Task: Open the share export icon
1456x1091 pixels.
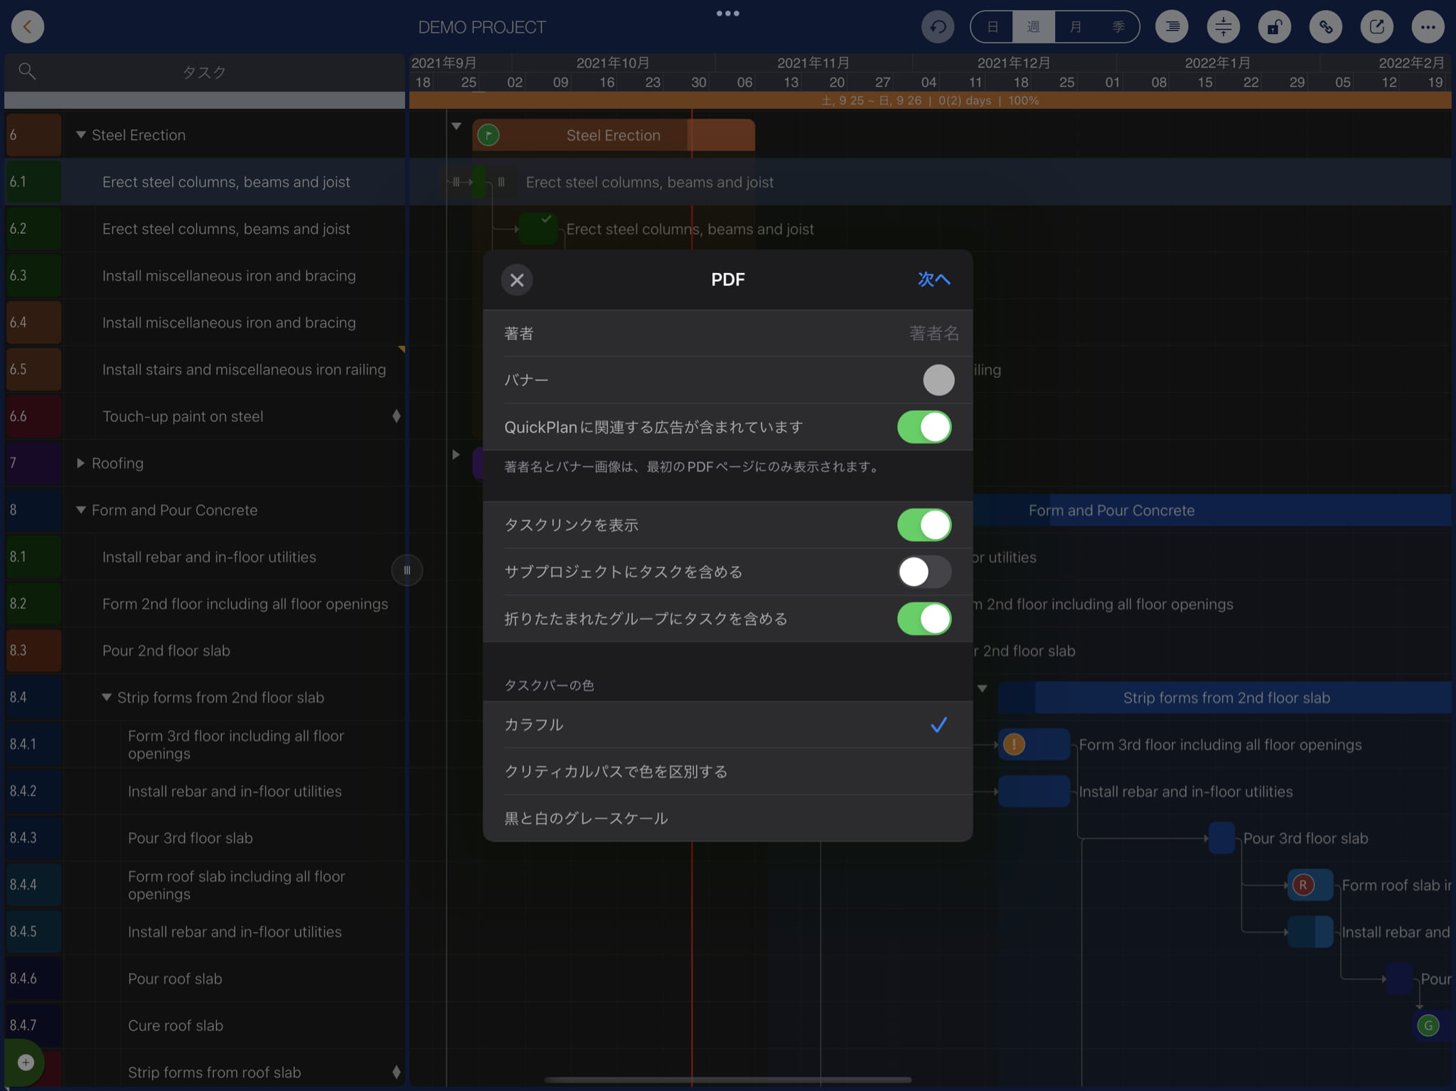Action: click(x=1376, y=27)
